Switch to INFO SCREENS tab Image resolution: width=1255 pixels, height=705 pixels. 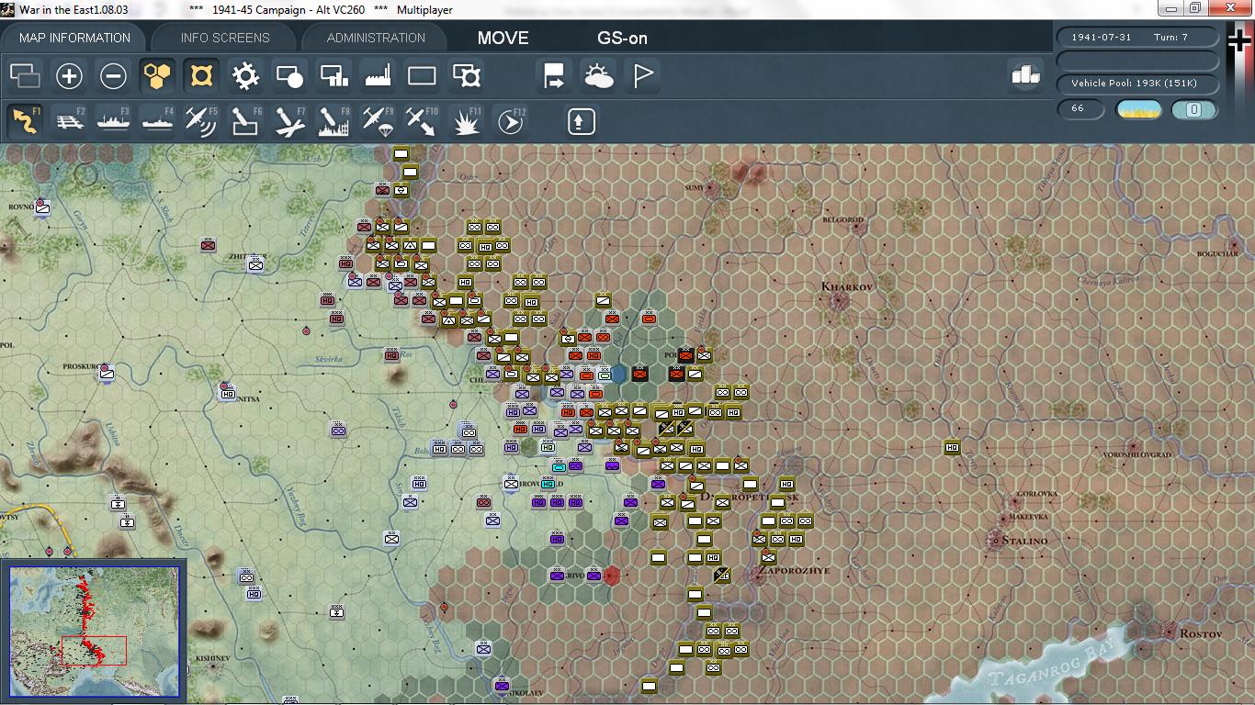pyautogui.click(x=225, y=38)
